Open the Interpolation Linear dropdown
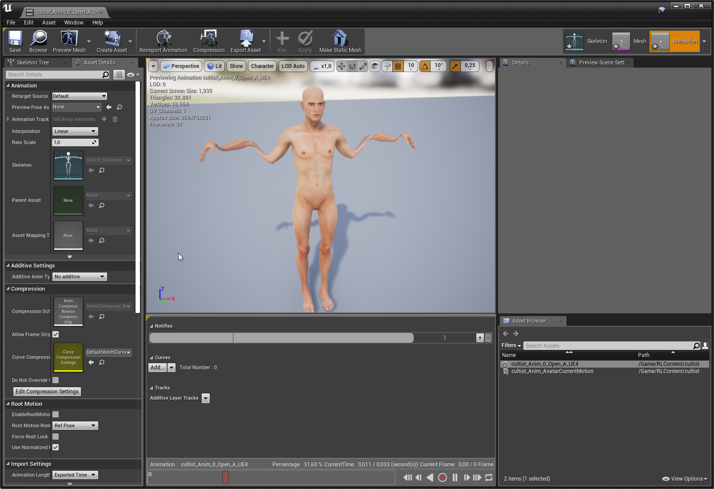Image resolution: width=714 pixels, height=489 pixels. click(75, 131)
